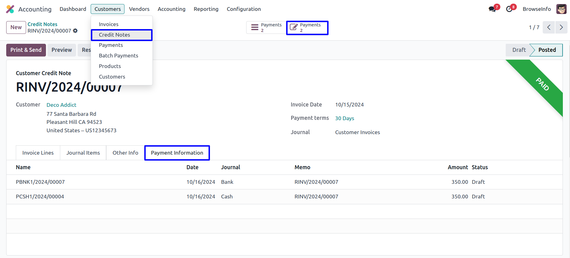Open payment row PBNK1/2024/00007
The image size is (570, 258).
[40, 182]
